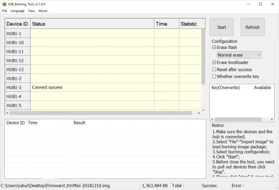Viewport: 279px width, 190px height.
Task: Open the Language menu
Action: (x=17, y=10)
